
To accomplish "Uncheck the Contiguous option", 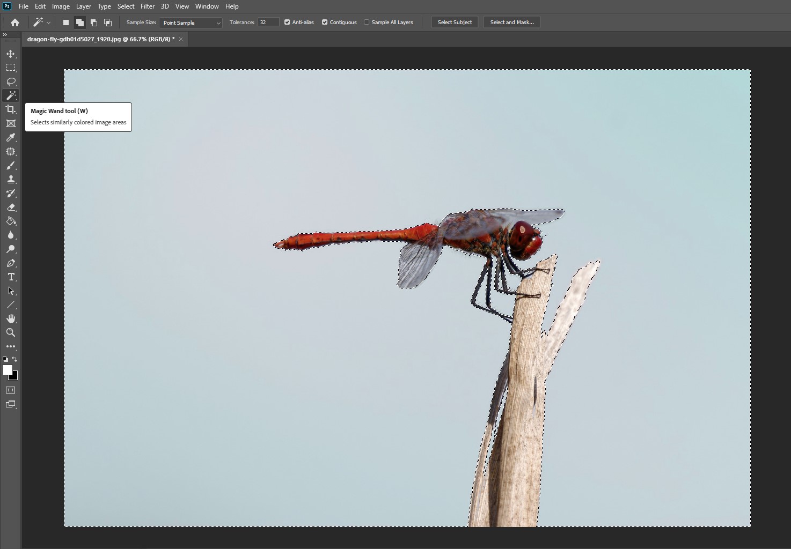I will coord(325,22).
